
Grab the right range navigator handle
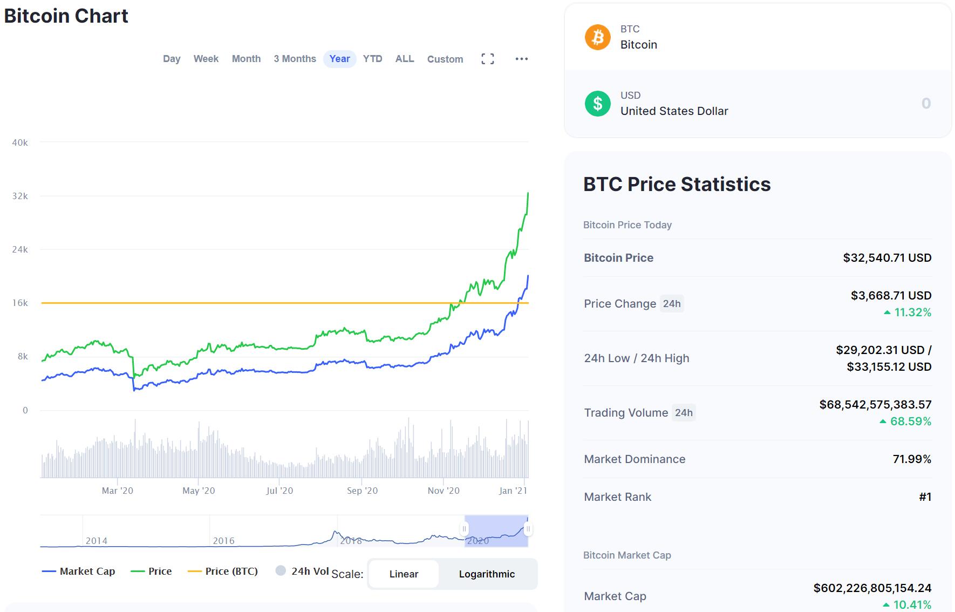(x=528, y=529)
